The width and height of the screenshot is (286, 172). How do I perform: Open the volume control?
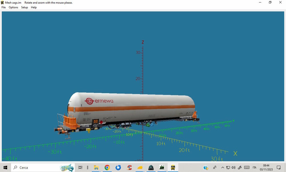pos(233,167)
